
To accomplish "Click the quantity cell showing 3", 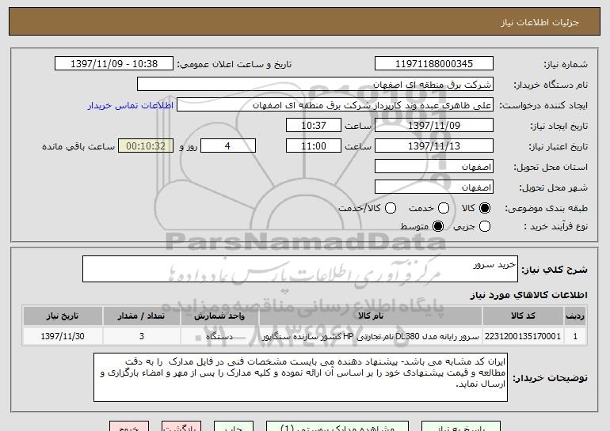I will pos(142,336).
